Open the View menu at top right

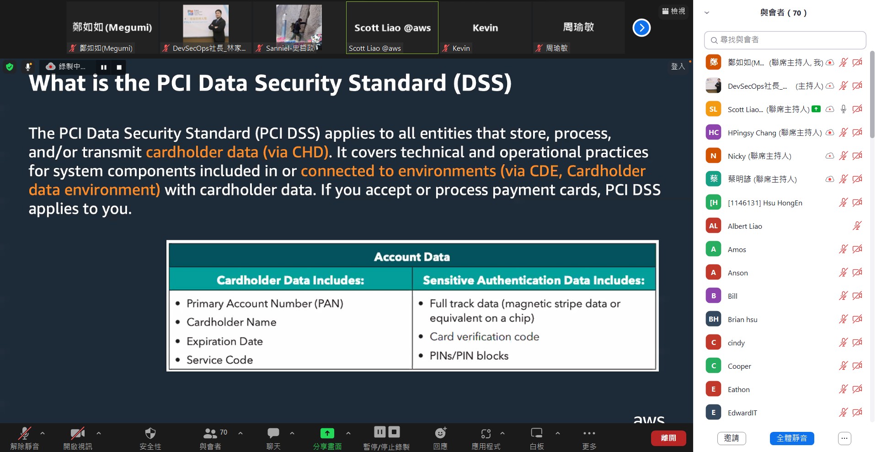point(673,11)
